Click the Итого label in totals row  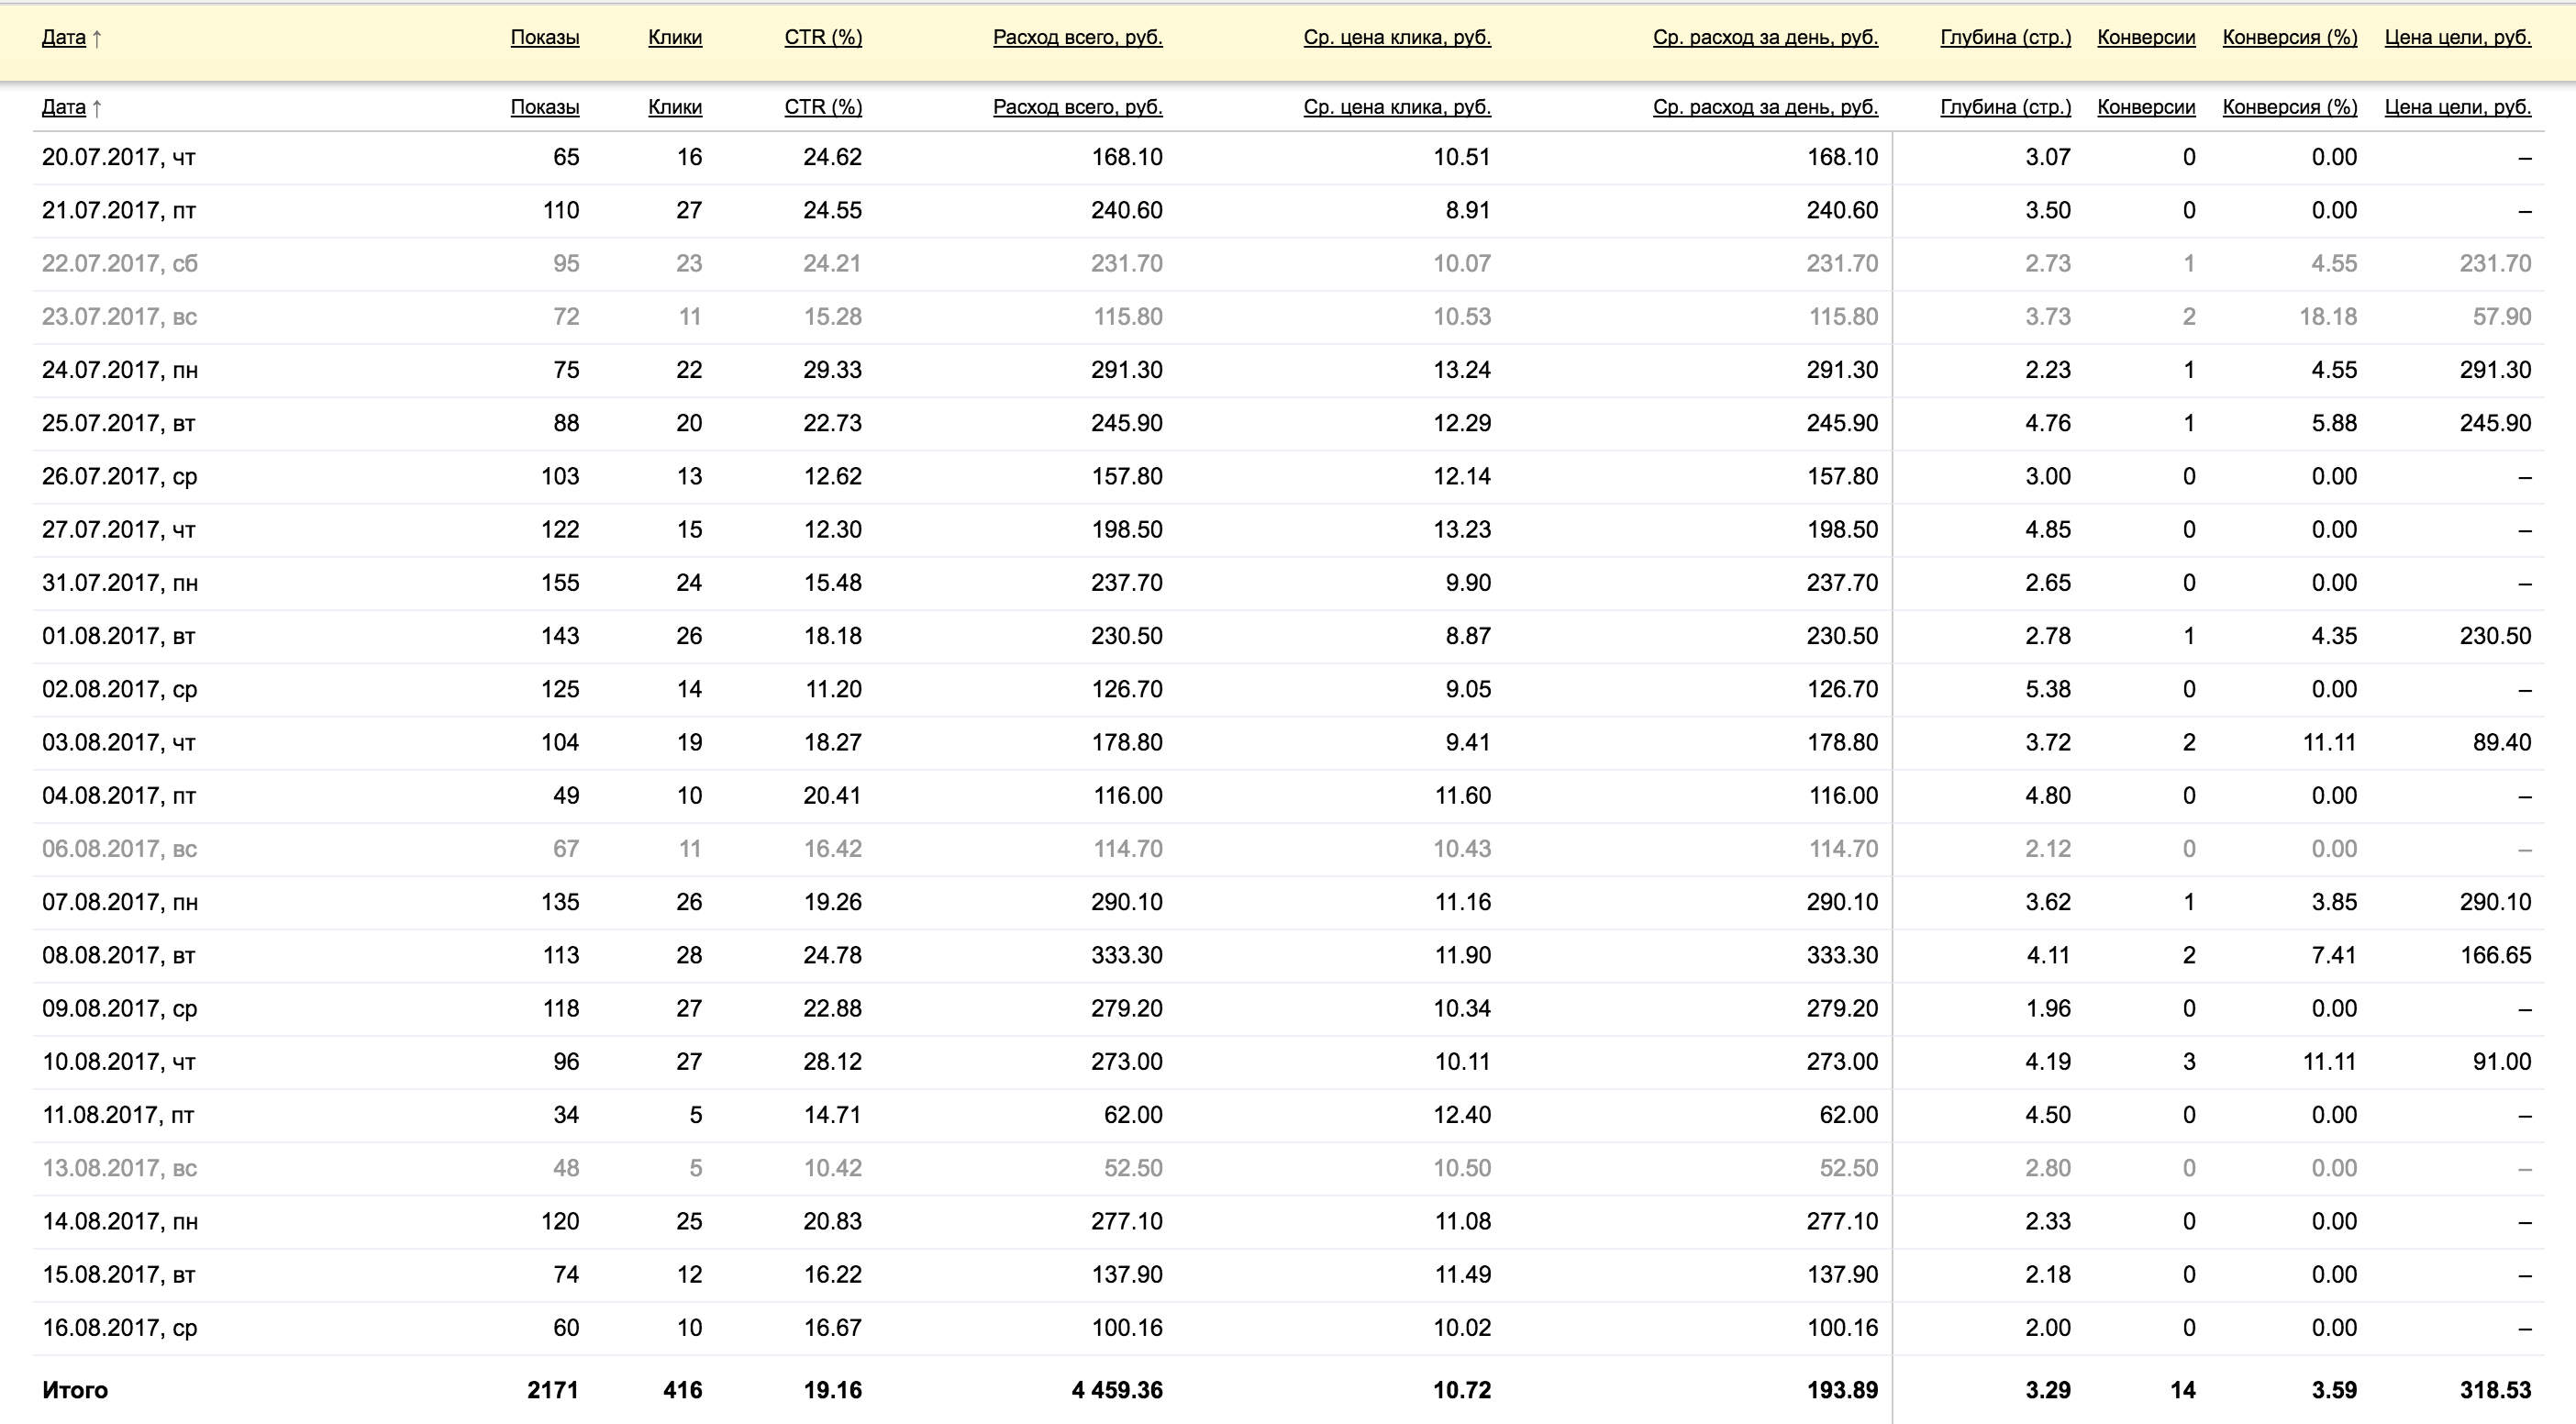(75, 1390)
